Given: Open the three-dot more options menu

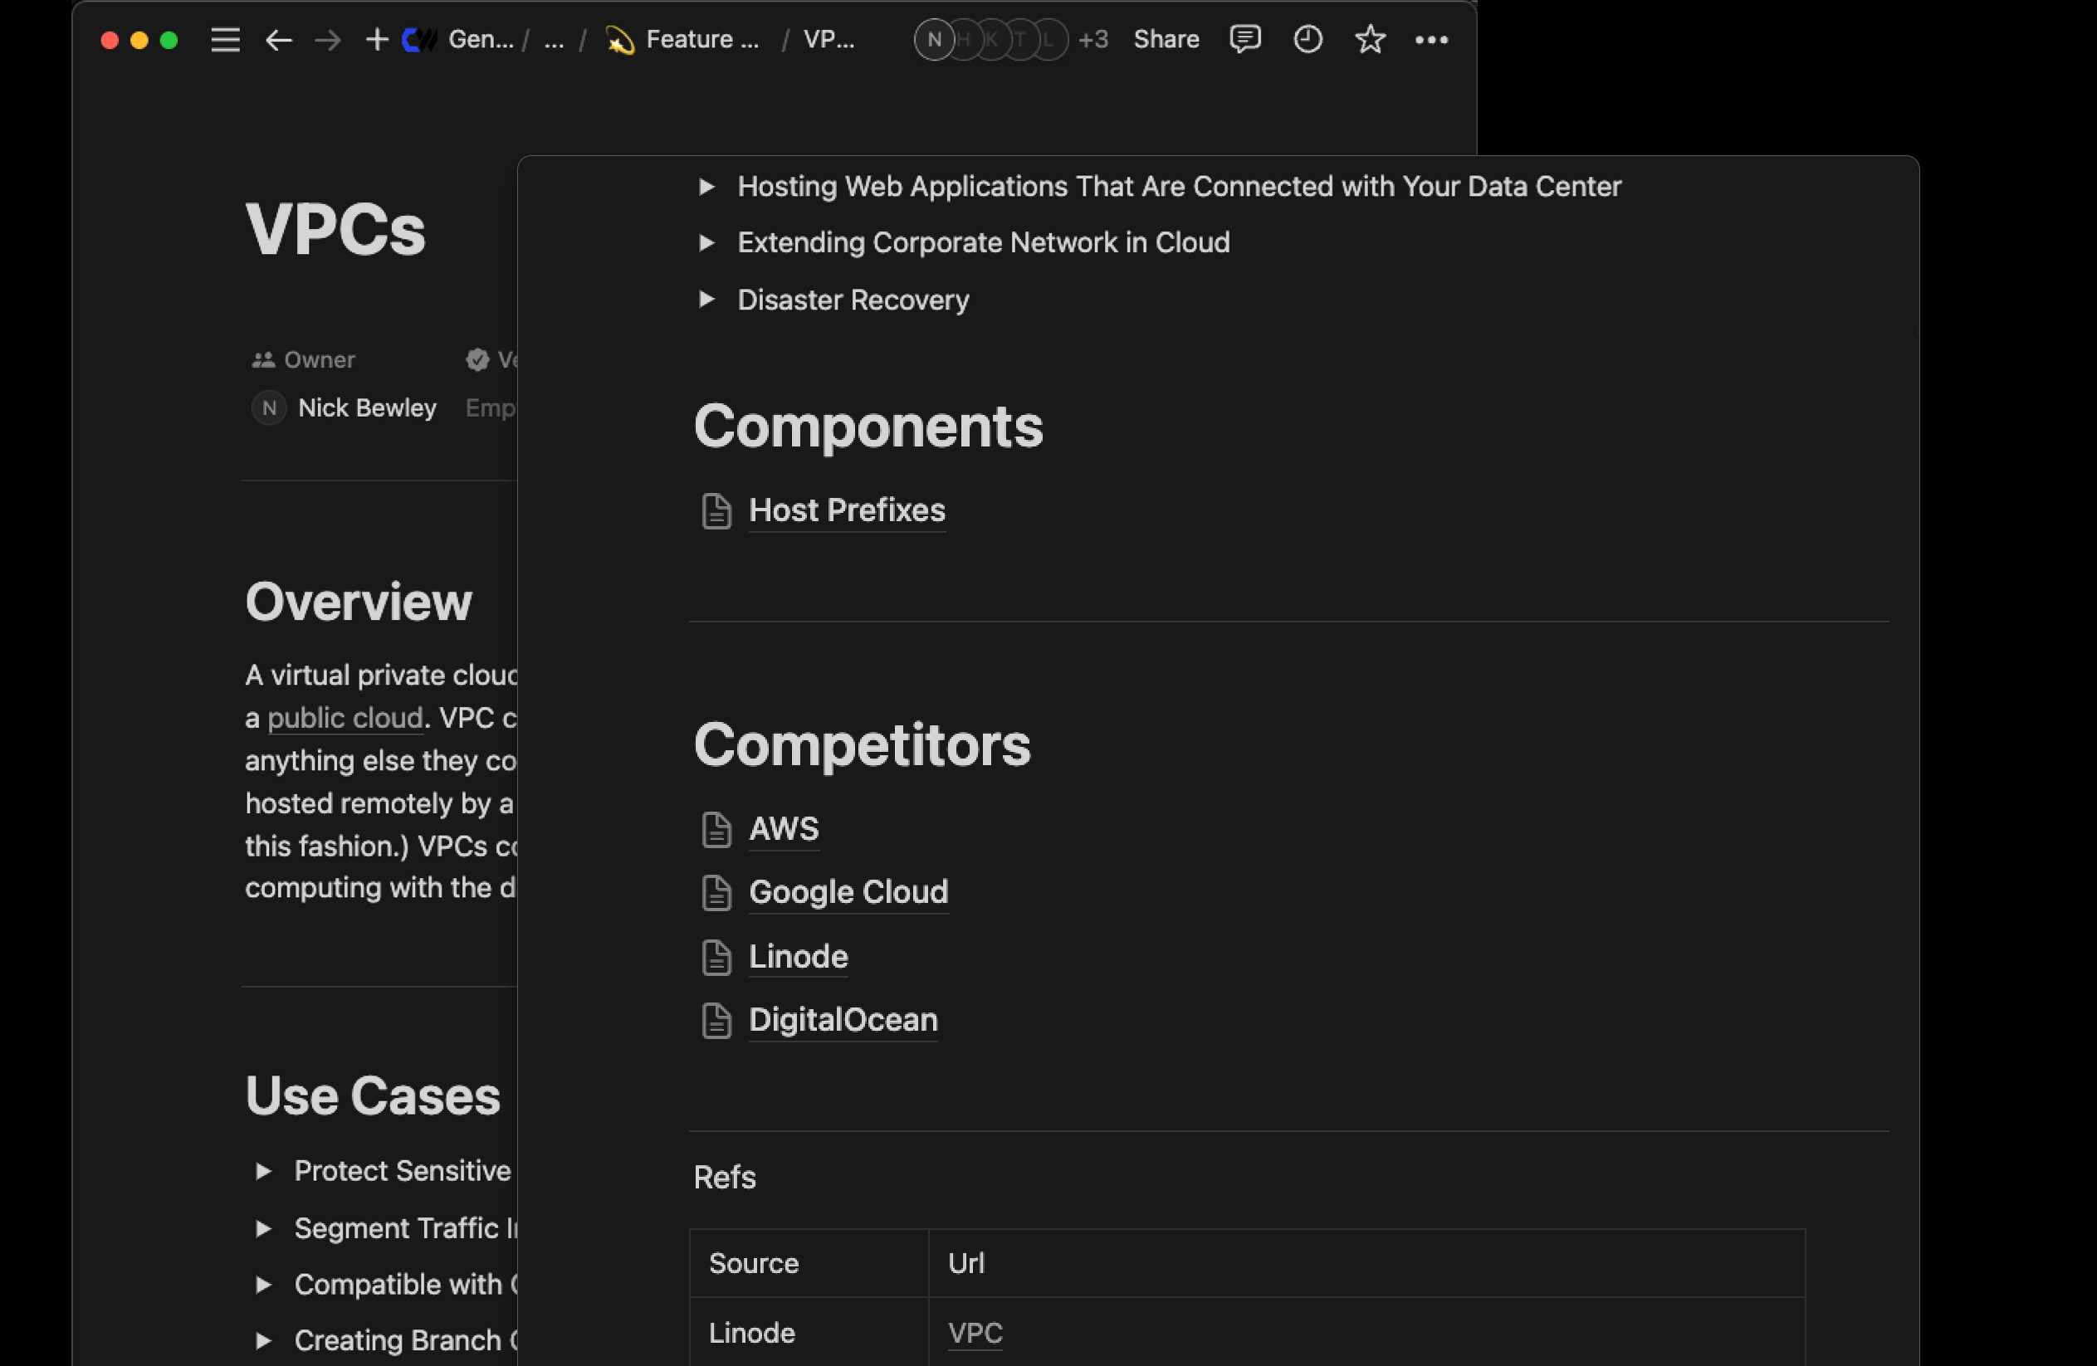Looking at the screenshot, I should tap(1432, 40).
